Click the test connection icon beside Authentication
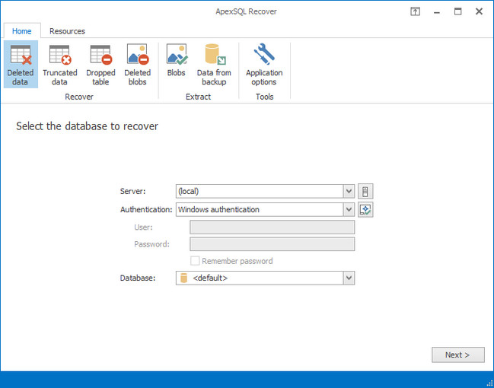Image resolution: width=494 pixels, height=388 pixels. click(365, 209)
